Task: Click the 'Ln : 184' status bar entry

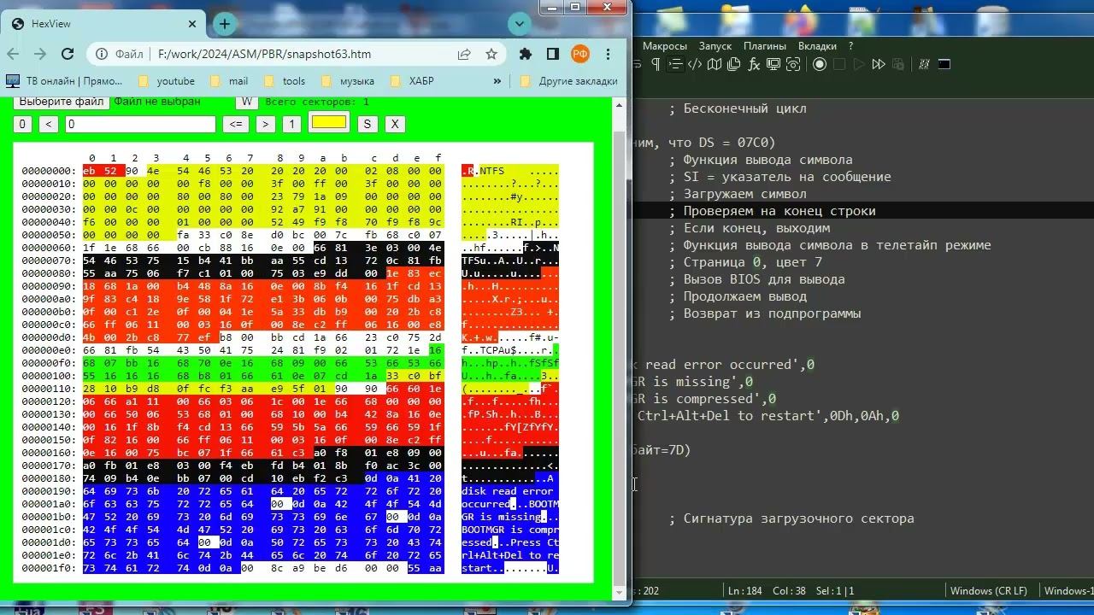Action: coord(746,591)
